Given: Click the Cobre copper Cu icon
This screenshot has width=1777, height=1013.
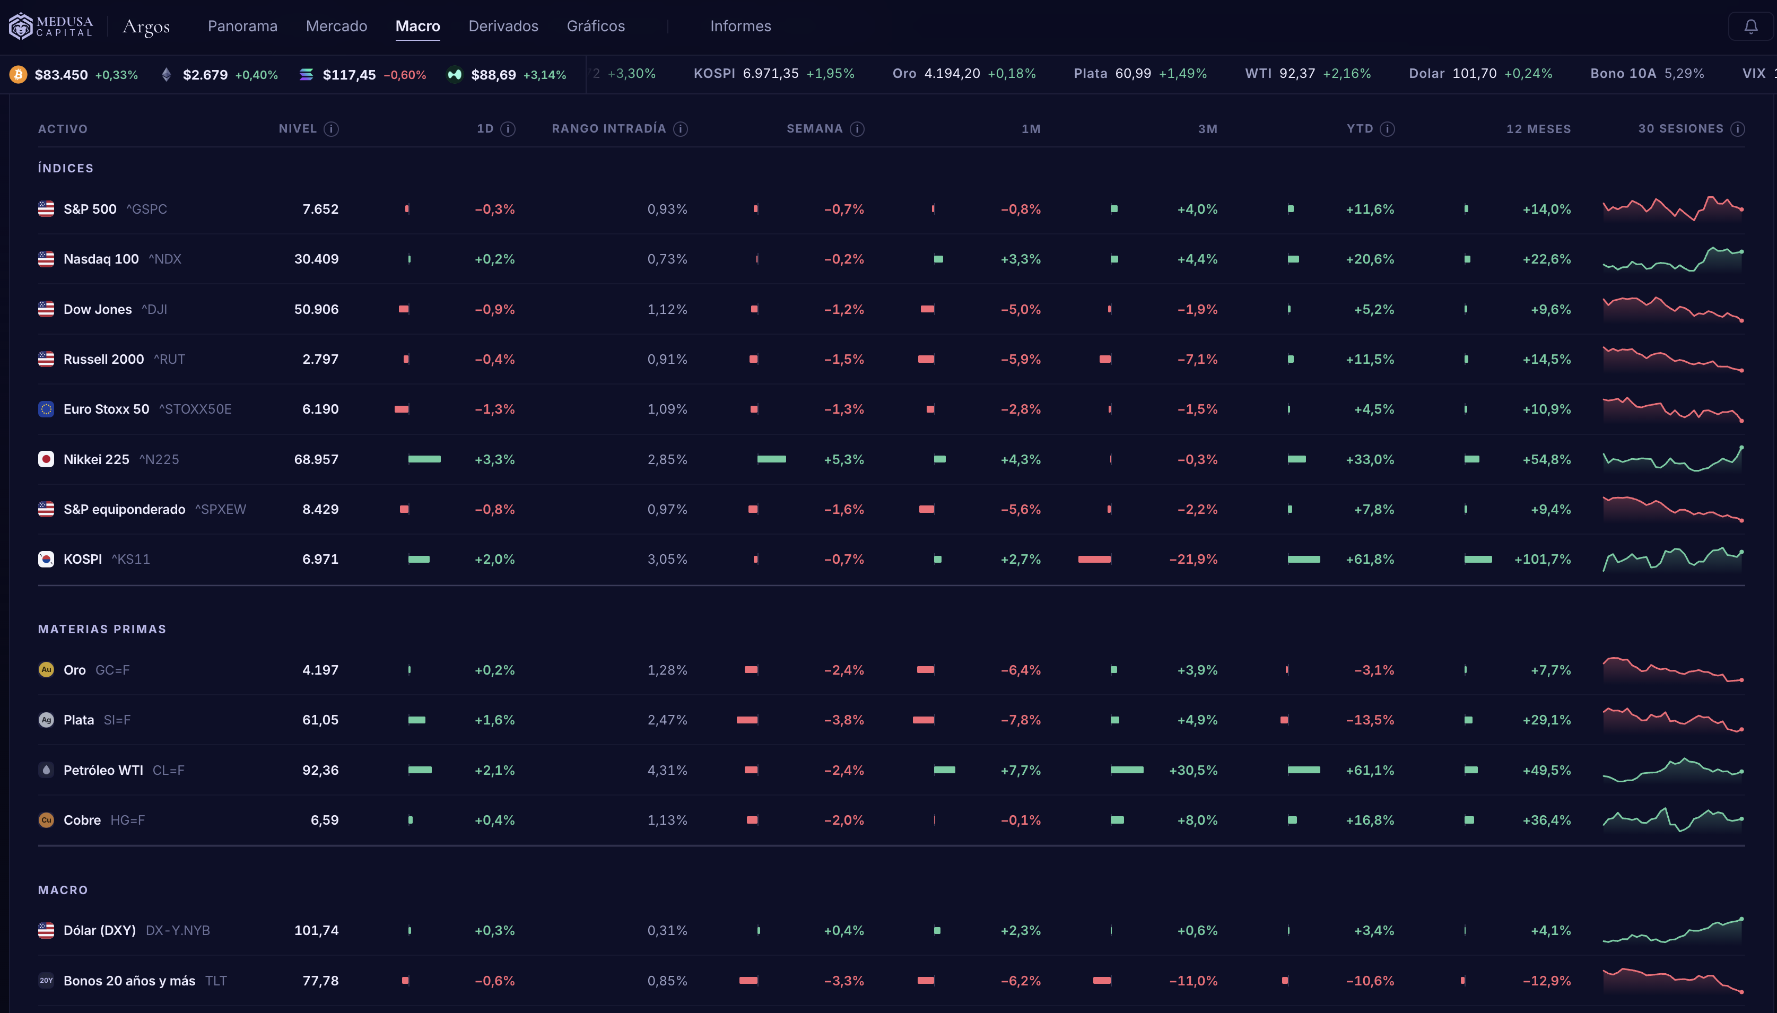Looking at the screenshot, I should coord(46,820).
